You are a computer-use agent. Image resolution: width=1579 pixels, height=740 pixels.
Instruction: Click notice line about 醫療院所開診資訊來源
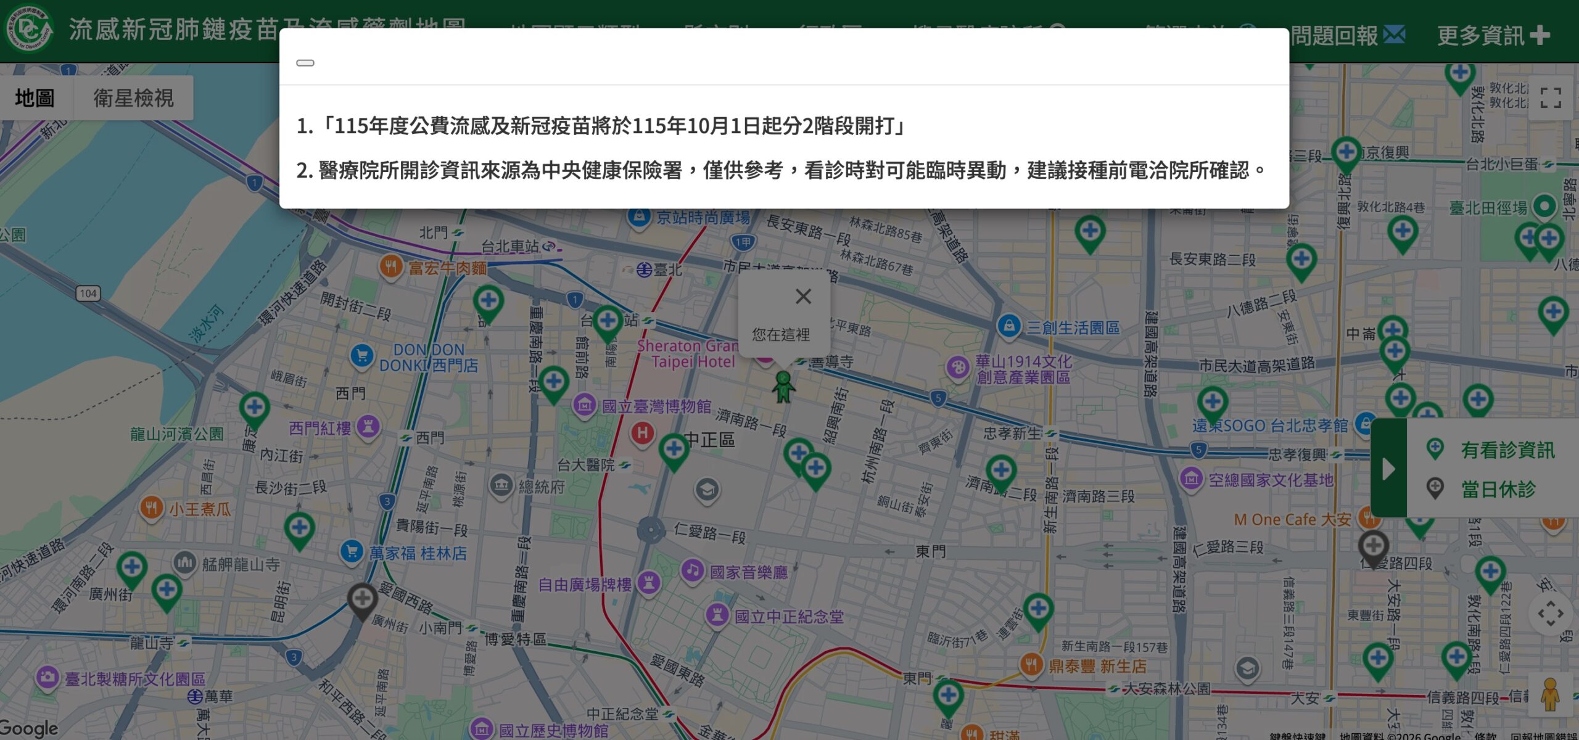point(781,170)
